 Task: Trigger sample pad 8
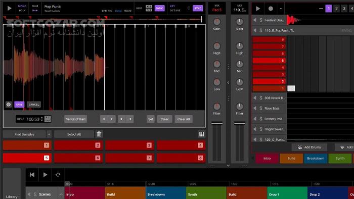click(x=181, y=158)
